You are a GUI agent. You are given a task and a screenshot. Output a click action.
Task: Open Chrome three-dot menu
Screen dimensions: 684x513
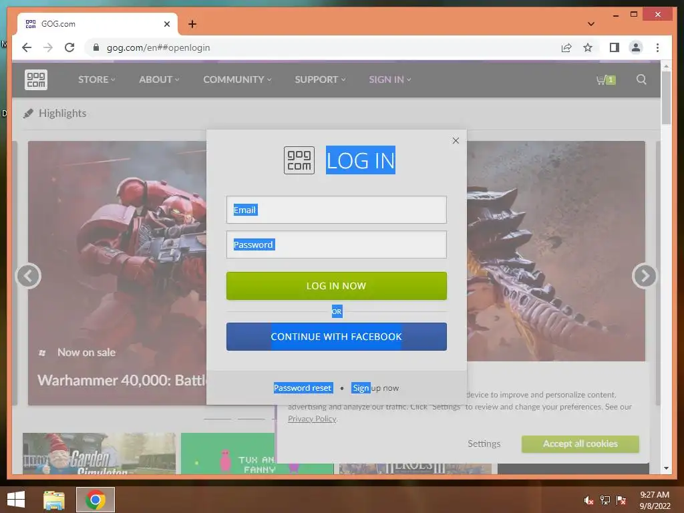[657, 47]
